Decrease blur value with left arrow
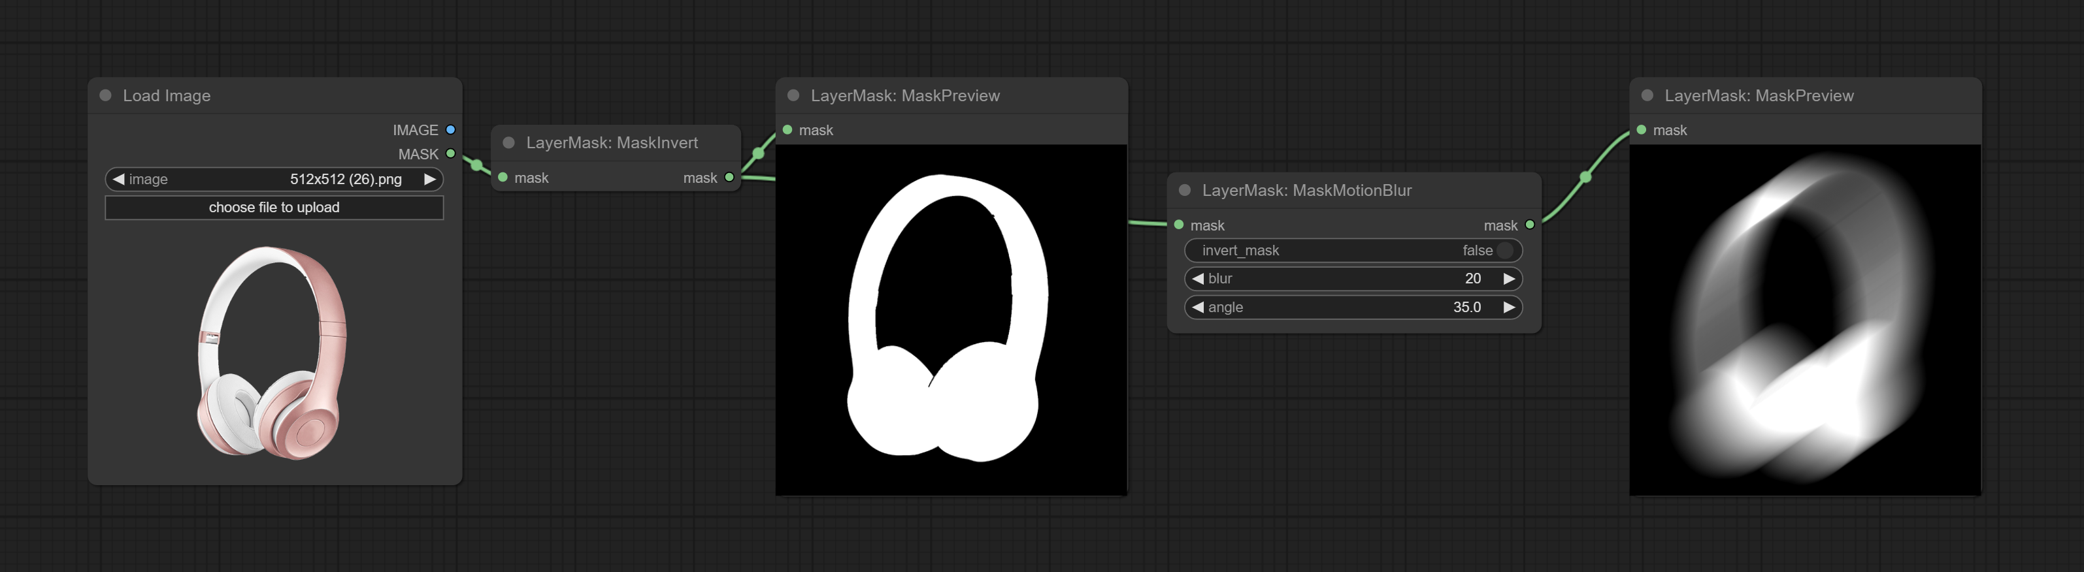2084x572 pixels. pos(1198,279)
